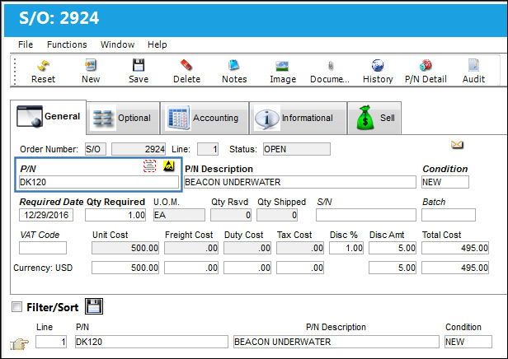
Task: Click the Qty Required field 1.00
Action: [x=115, y=215]
